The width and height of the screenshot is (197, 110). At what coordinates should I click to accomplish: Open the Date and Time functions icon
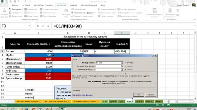click(x=26, y=16)
